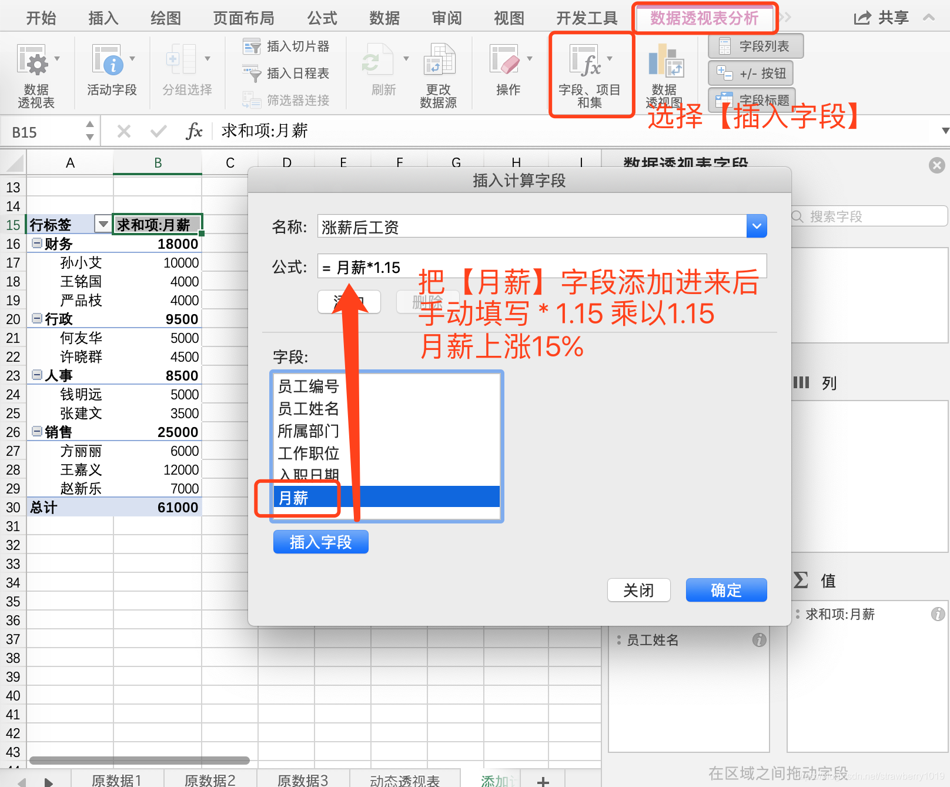Click the 关闭 button in the dialog

[639, 590]
